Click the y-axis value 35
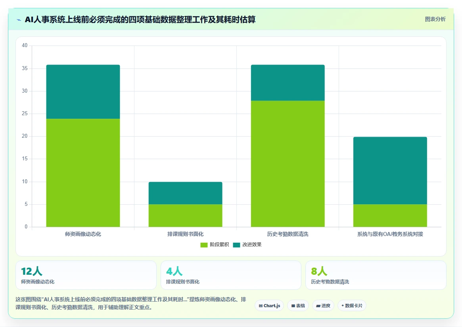The width and height of the screenshot is (462, 327). click(25, 68)
